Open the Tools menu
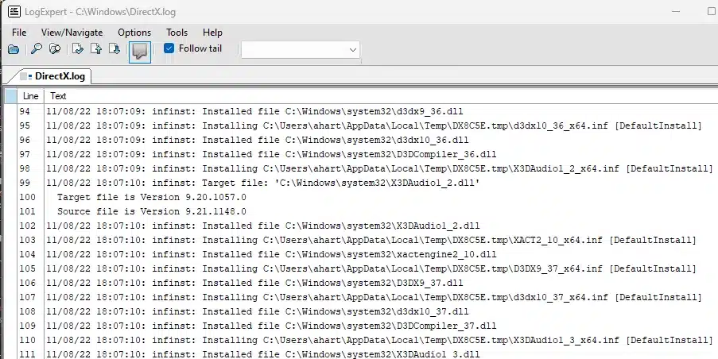The image size is (718, 359). [x=177, y=33]
